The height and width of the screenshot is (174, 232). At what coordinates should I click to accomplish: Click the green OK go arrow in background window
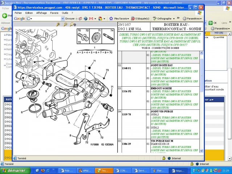point(210,23)
